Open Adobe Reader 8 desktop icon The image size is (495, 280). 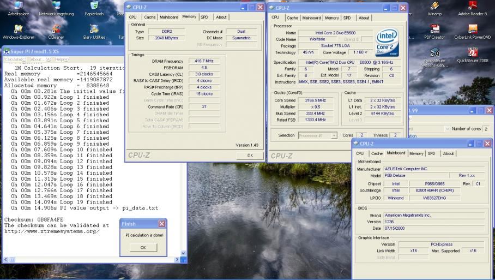click(x=473, y=9)
